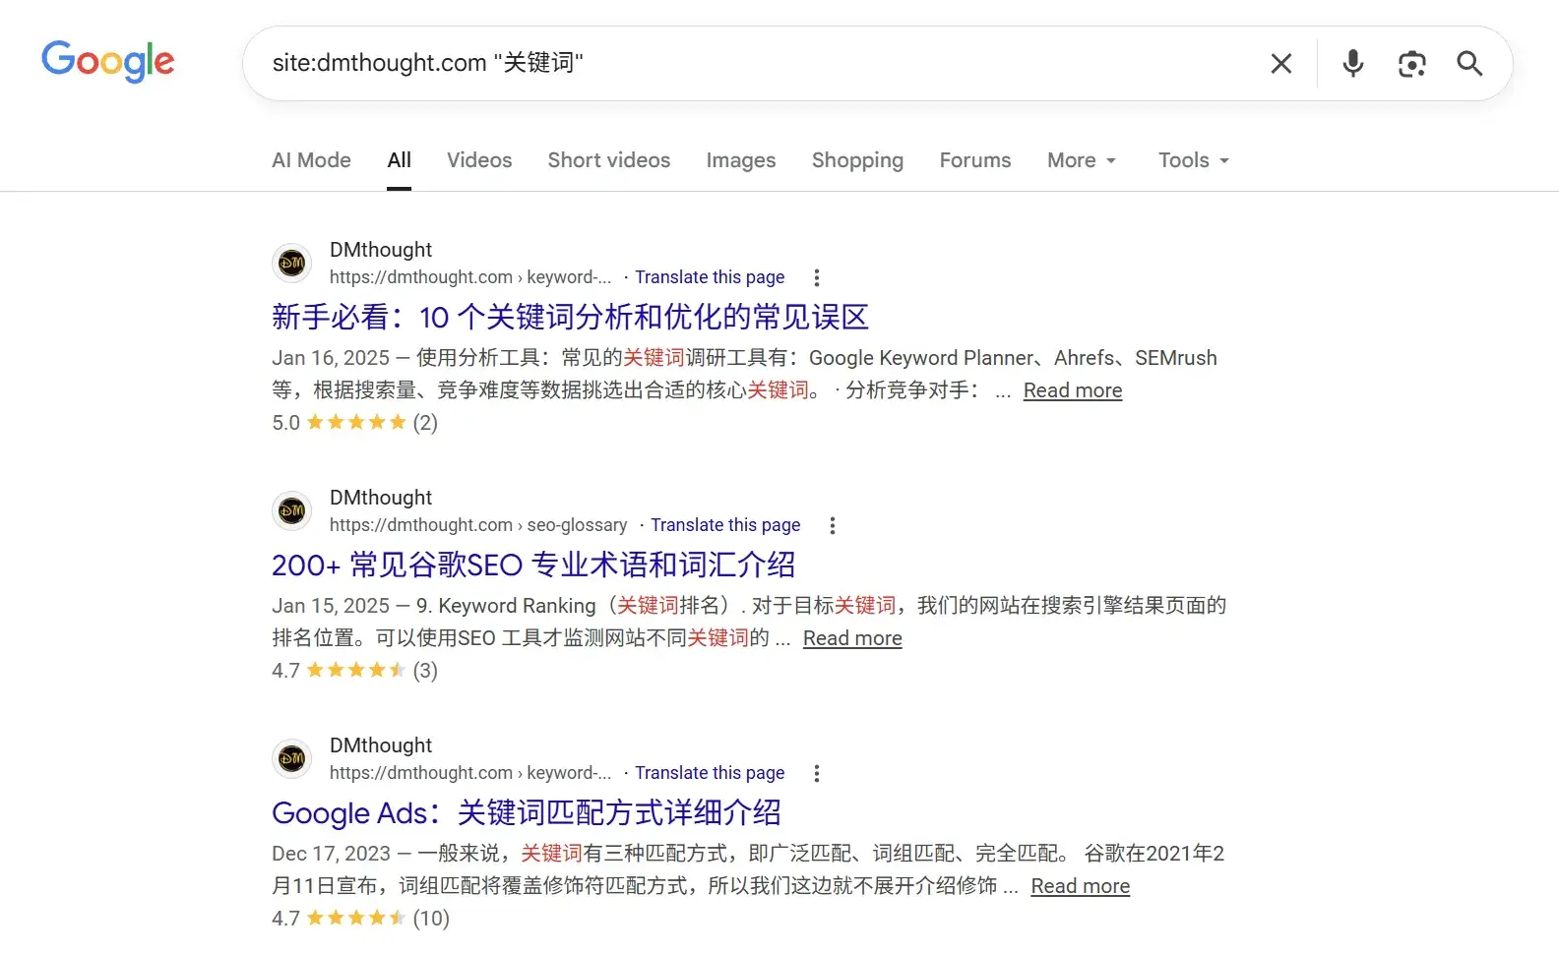Click Read more under first result snippet
1559x953 pixels.
click(1073, 390)
